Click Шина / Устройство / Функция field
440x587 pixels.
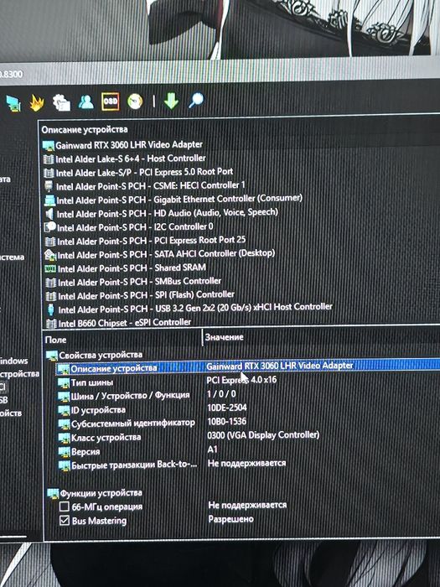130,396
